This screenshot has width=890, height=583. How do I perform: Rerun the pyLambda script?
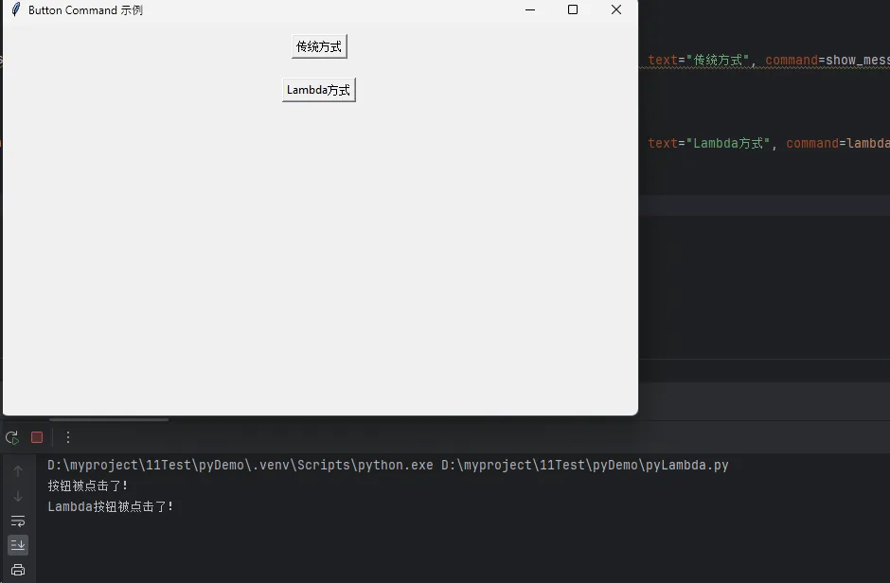(12, 437)
